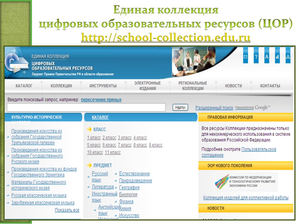The width and height of the screenshot is (299, 224).
Task: Open Пользовательское соглашение link
Action: [239, 152]
